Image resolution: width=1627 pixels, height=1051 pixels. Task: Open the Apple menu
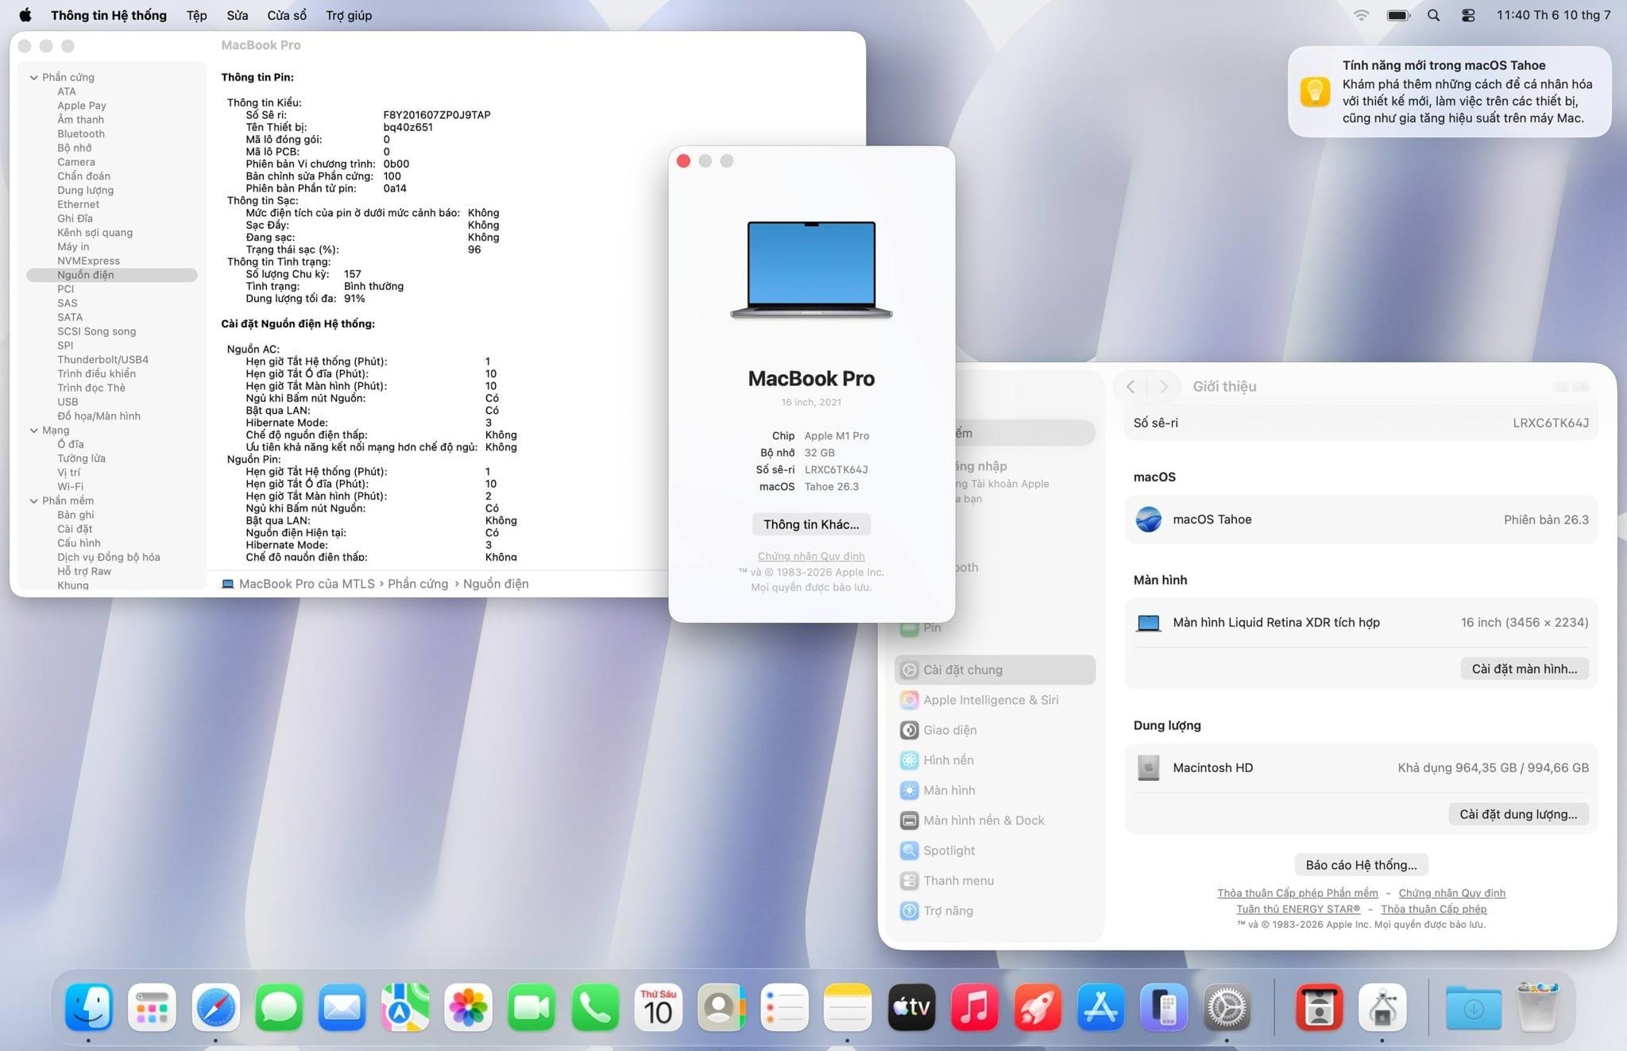[25, 15]
